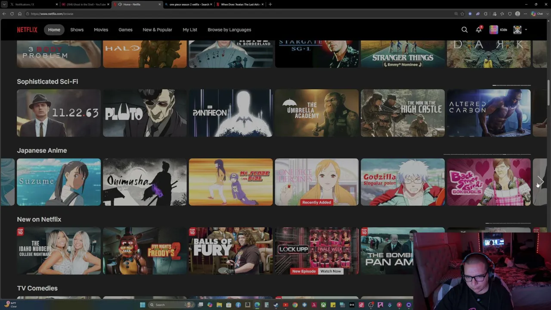Screen dimensions: 551x310
Task: Open File Explorer from the taskbar
Action: point(219,305)
